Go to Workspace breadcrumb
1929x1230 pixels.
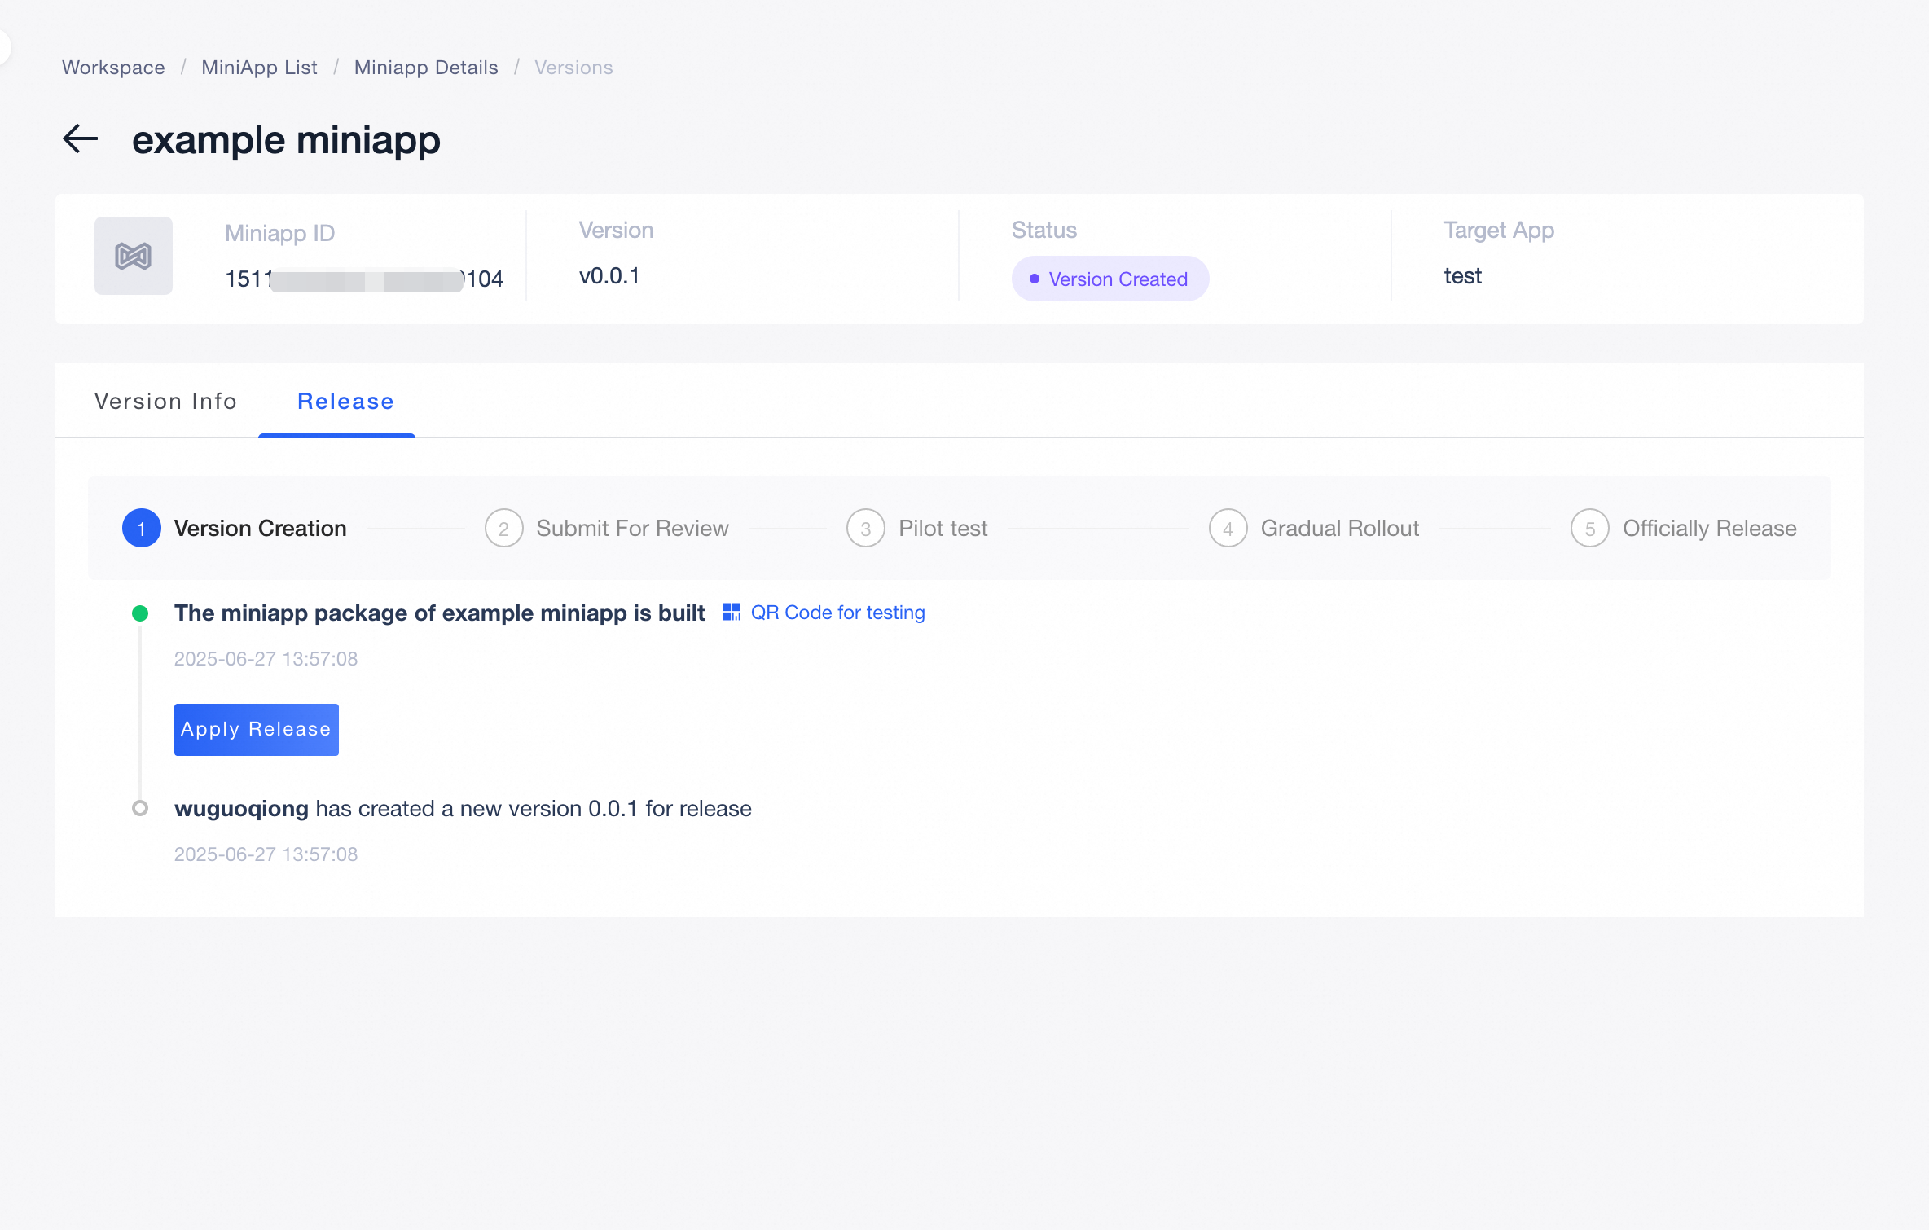(x=113, y=68)
